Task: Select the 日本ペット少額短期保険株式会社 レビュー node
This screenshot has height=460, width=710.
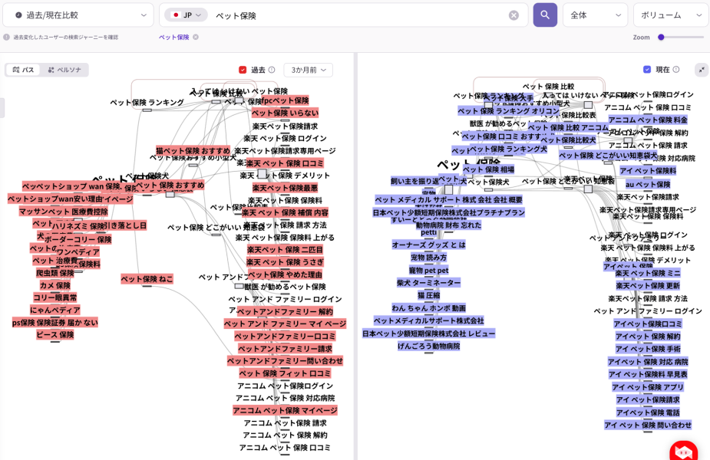Action: click(428, 333)
